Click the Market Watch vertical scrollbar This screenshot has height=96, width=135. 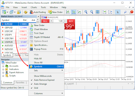point(38,21)
